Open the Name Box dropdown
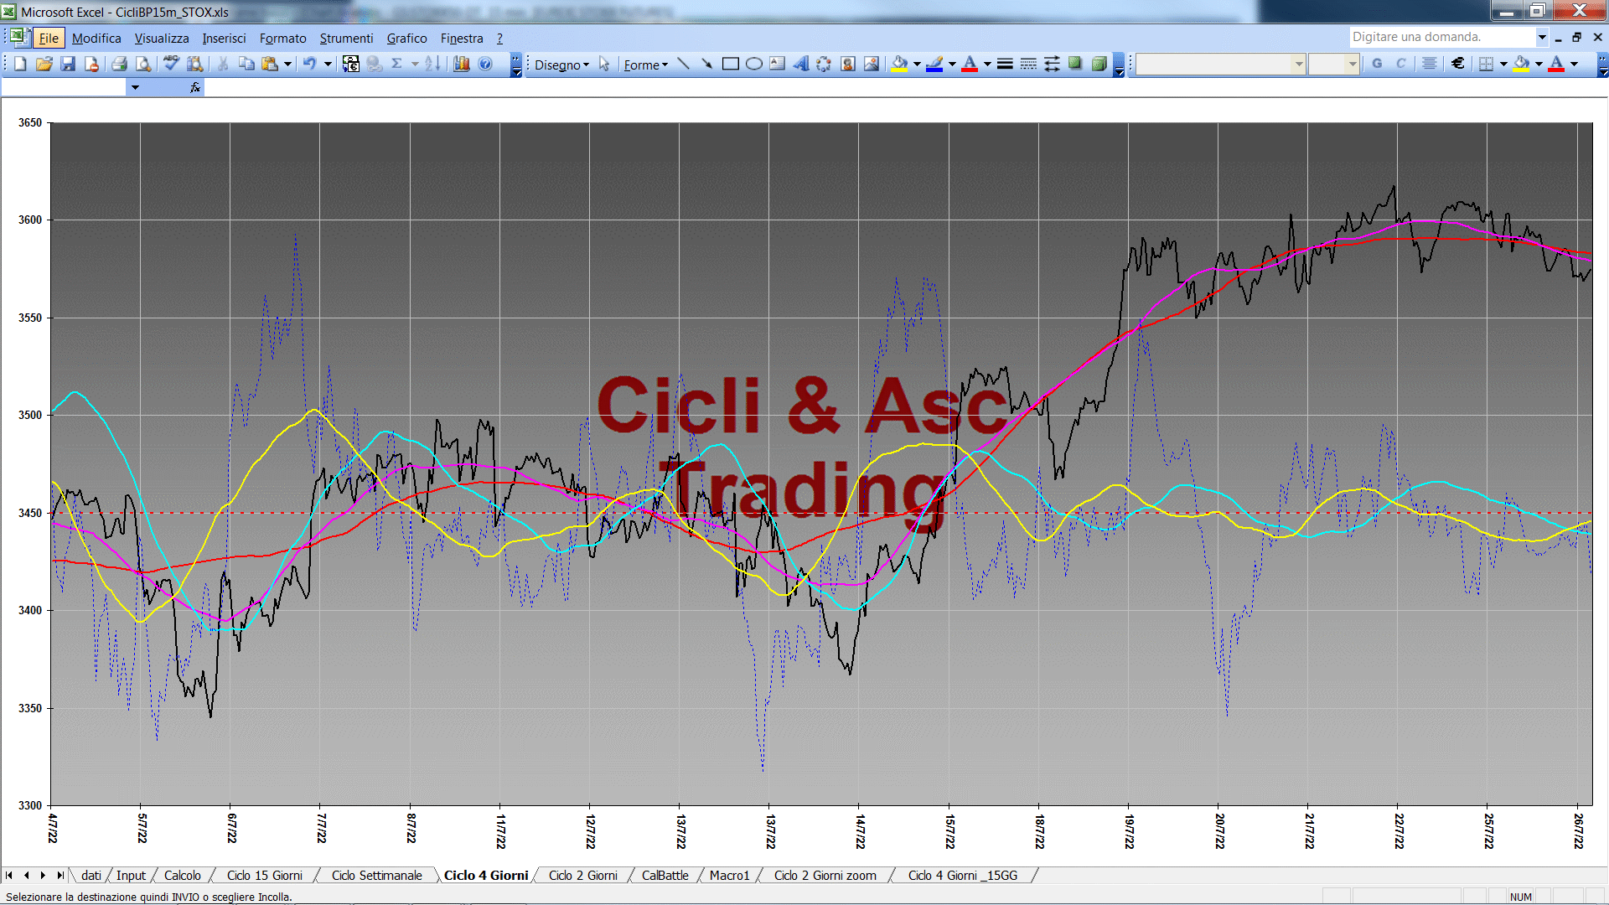 pos(135,87)
